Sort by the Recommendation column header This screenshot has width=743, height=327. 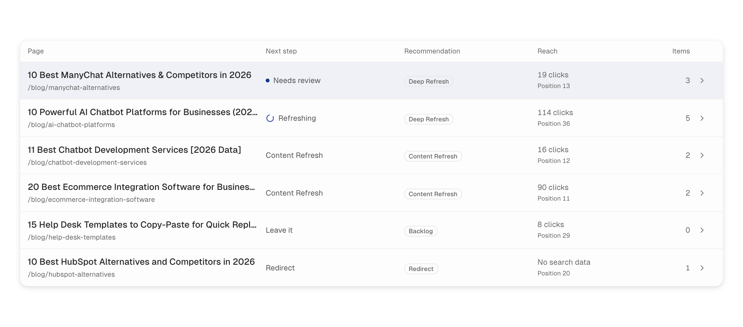click(x=432, y=51)
